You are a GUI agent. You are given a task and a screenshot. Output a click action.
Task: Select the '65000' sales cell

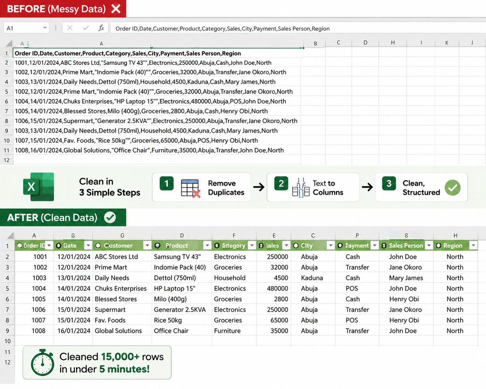[274, 320]
